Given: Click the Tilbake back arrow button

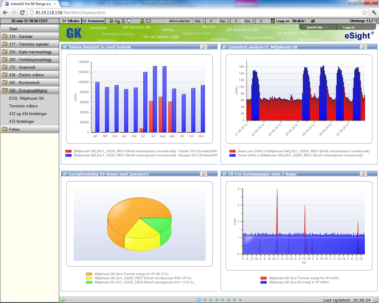Looking at the screenshot, I should point(70,21).
